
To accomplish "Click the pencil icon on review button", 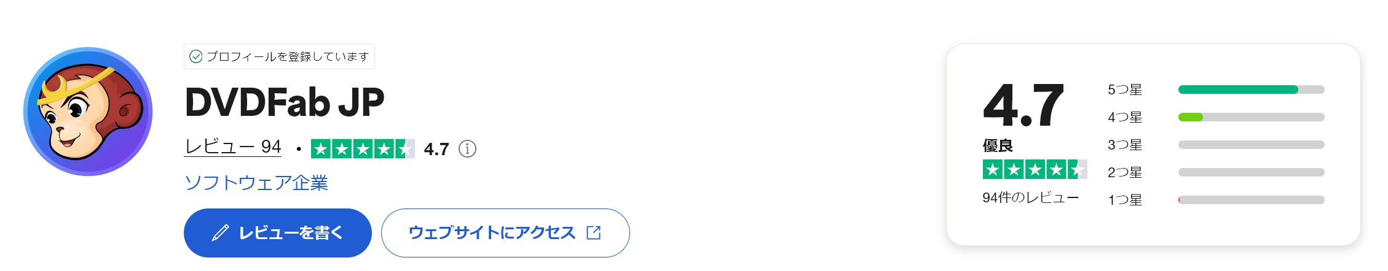I will coord(220,233).
